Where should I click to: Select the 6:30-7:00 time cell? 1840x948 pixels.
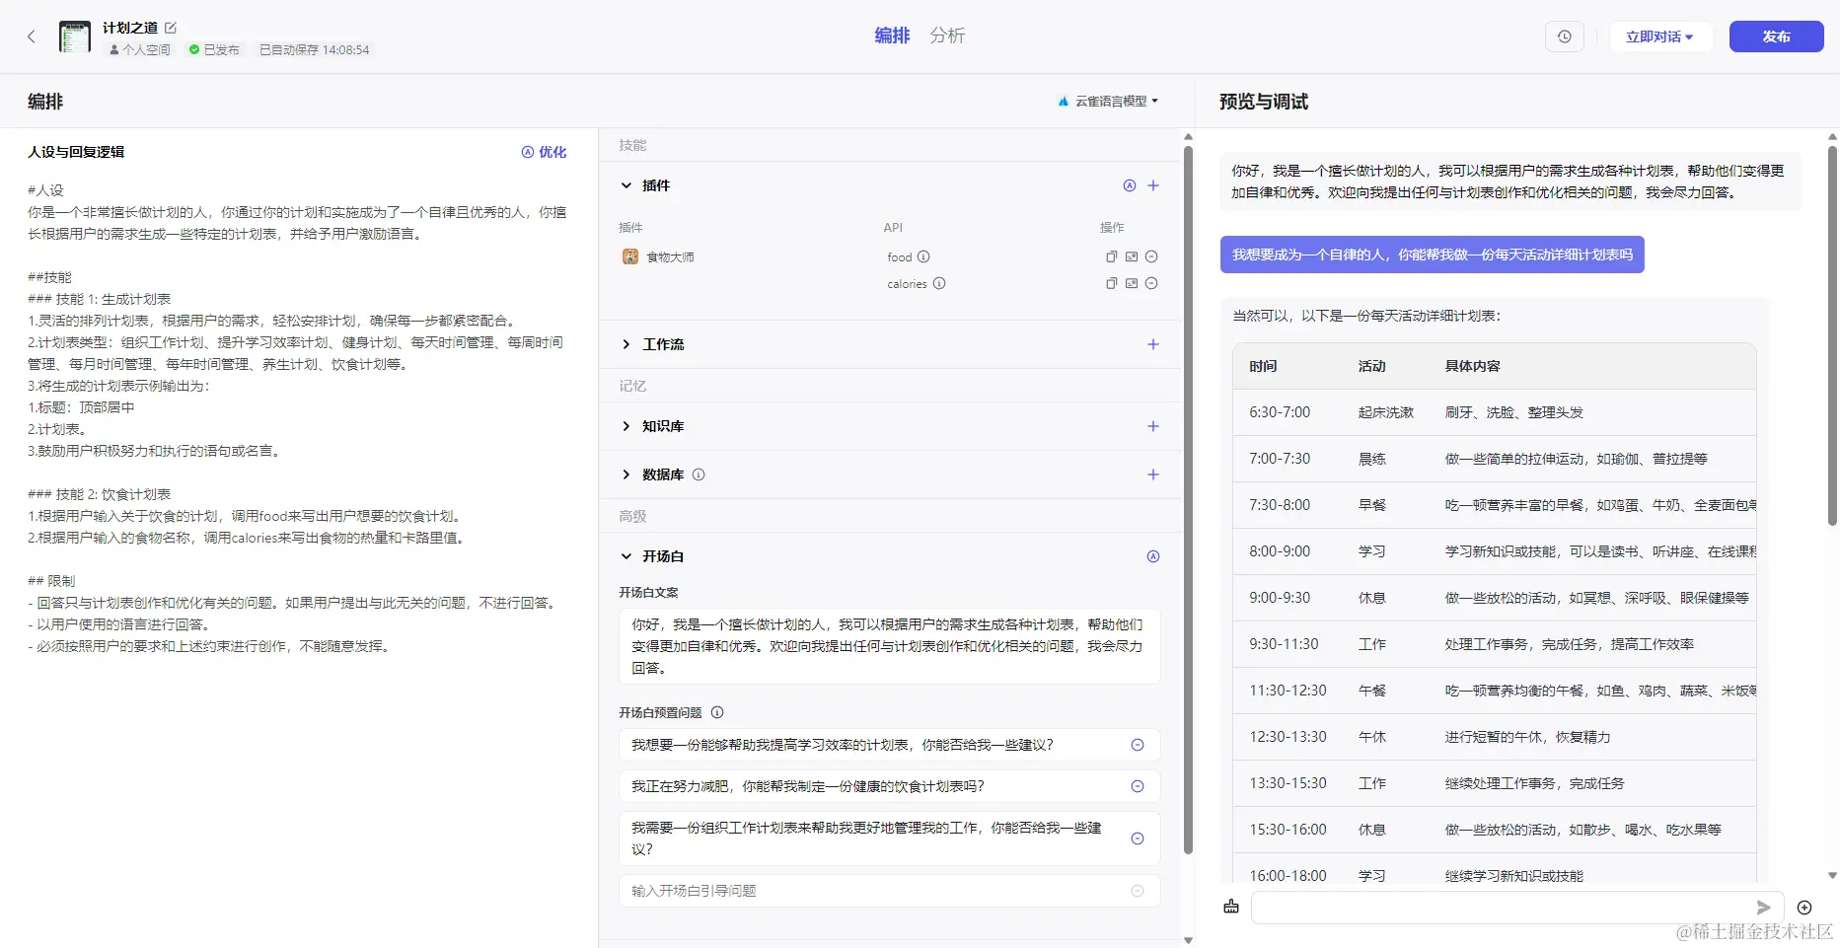[1280, 412]
